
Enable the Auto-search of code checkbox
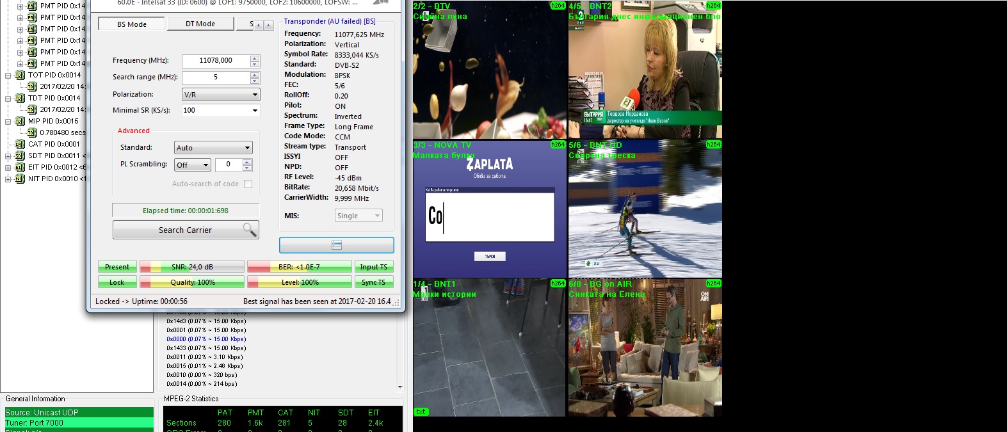(248, 184)
